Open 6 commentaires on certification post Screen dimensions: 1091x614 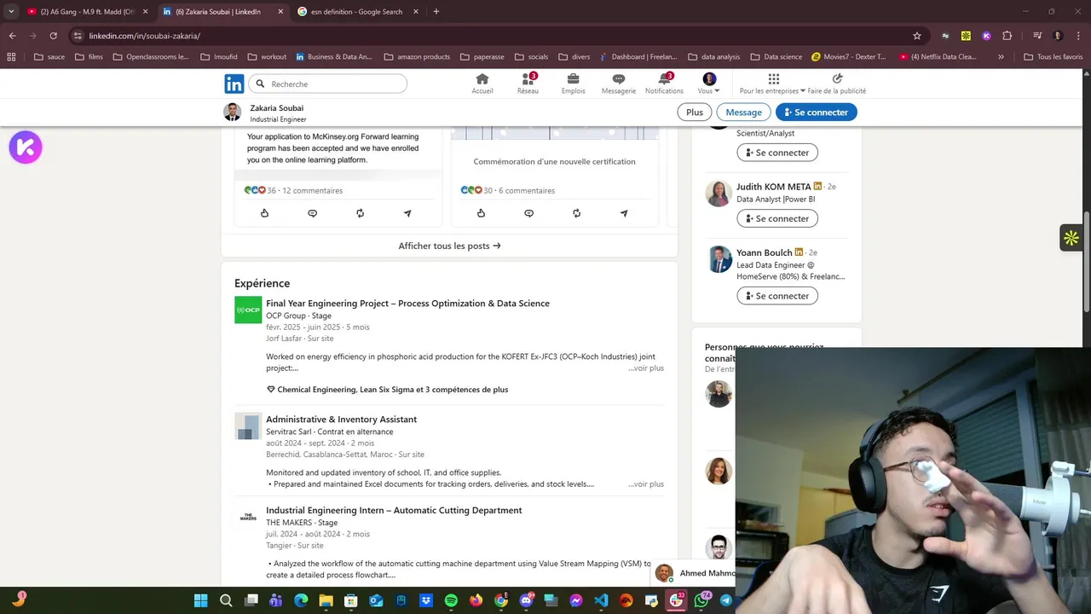coord(527,190)
